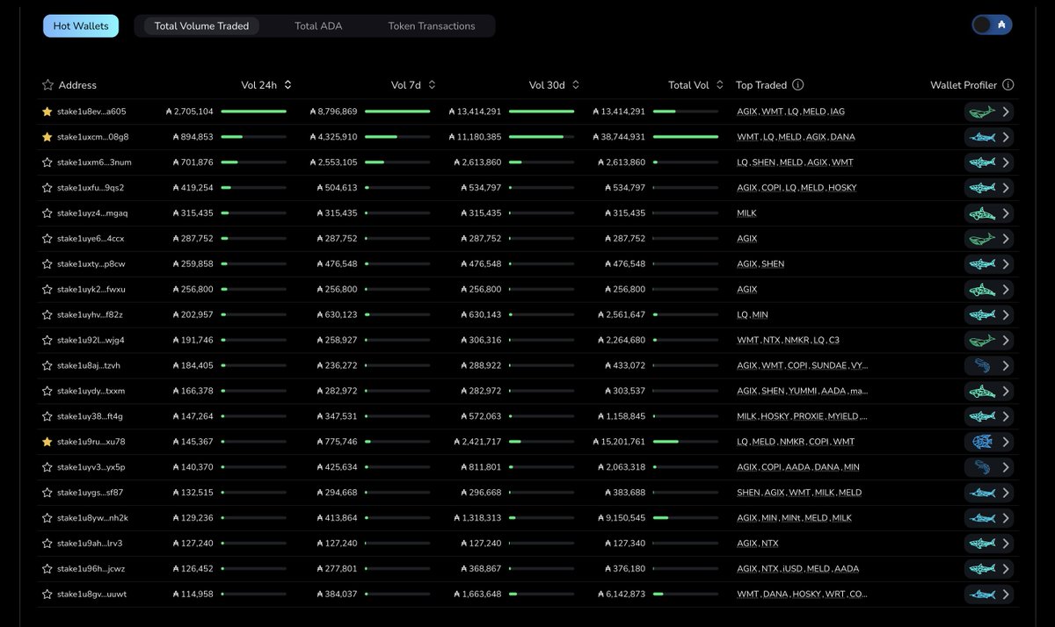This screenshot has height=627, width=1055.
Task: Open wallet profiler for stake1uyhv...f82z
Action: pyautogui.click(x=989, y=314)
